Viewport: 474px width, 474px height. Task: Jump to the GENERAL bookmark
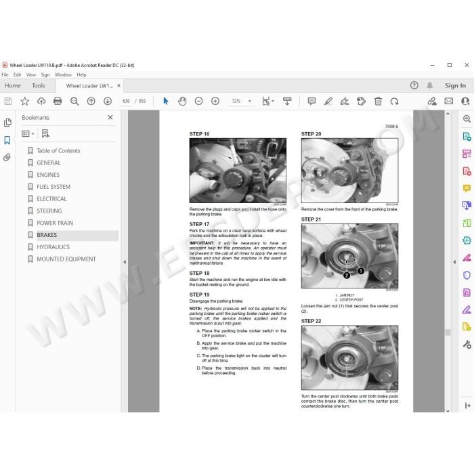tap(48, 163)
